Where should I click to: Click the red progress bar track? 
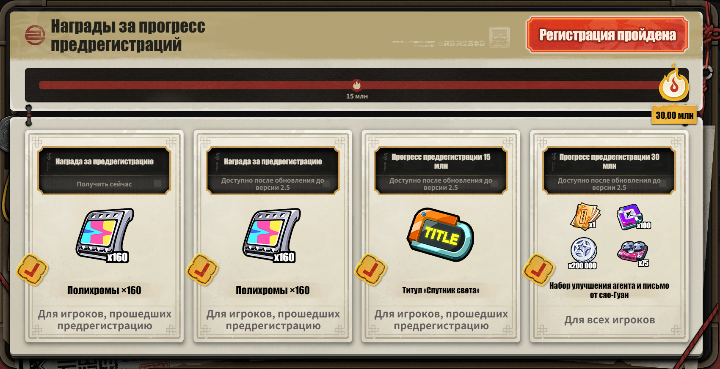[351, 85]
